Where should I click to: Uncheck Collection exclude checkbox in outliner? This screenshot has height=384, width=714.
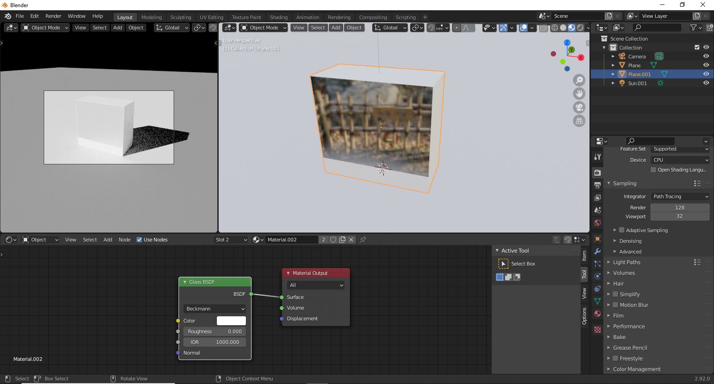click(697, 47)
